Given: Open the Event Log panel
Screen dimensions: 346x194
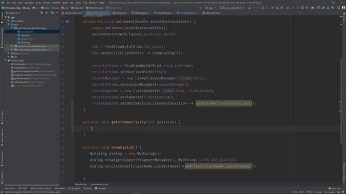Looking at the screenshot, I should point(335,189).
